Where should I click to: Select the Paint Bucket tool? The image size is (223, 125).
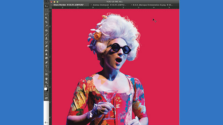tap(46, 50)
